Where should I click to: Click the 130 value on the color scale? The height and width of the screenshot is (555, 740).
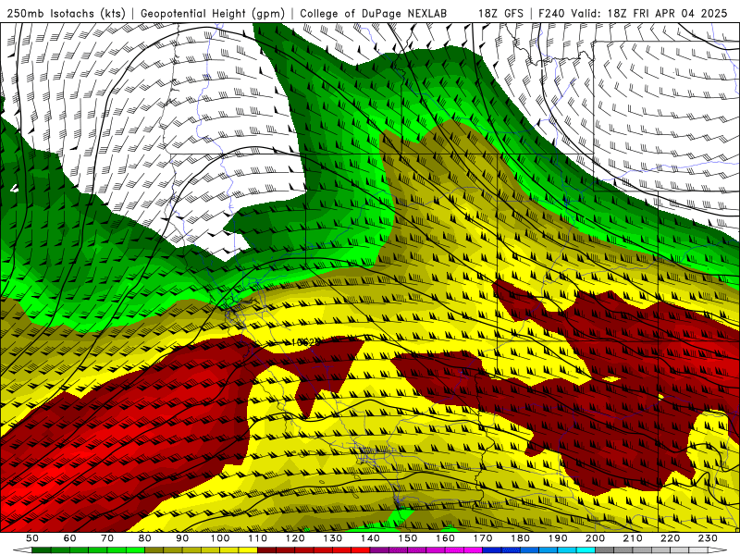333,538
